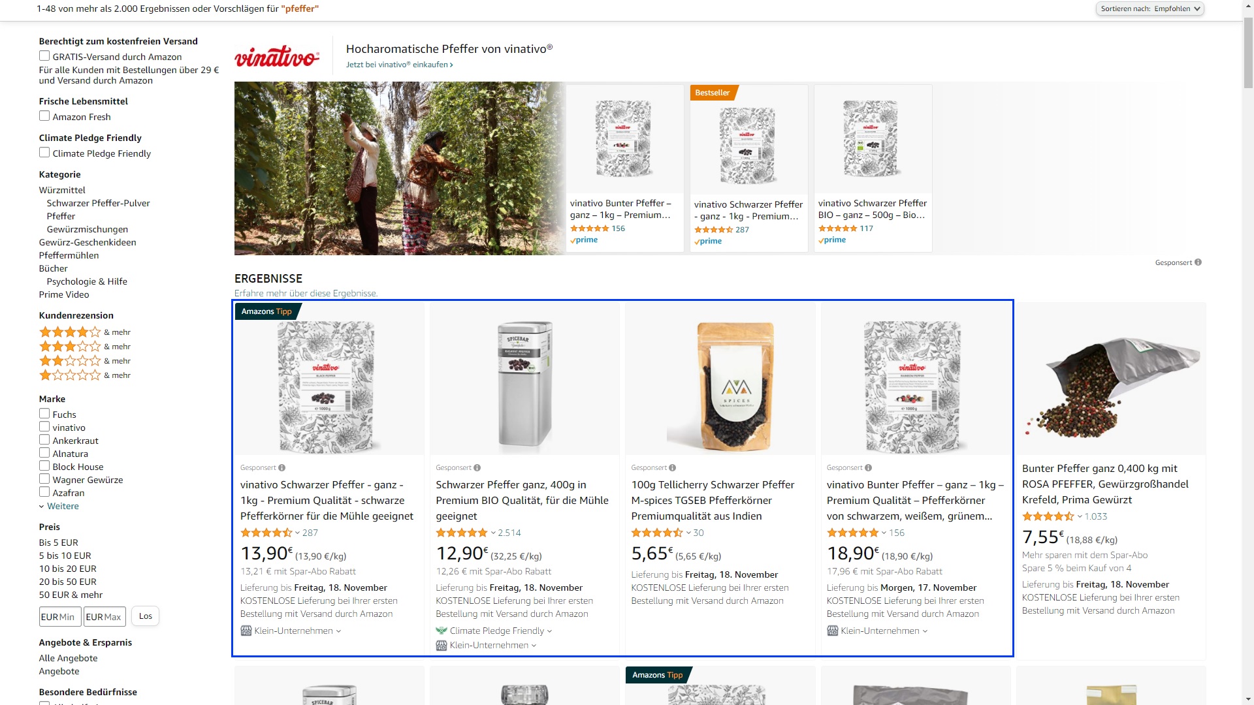Click the vinativo brand logo icon
Screen dimensions: 1254x705
(x=278, y=55)
